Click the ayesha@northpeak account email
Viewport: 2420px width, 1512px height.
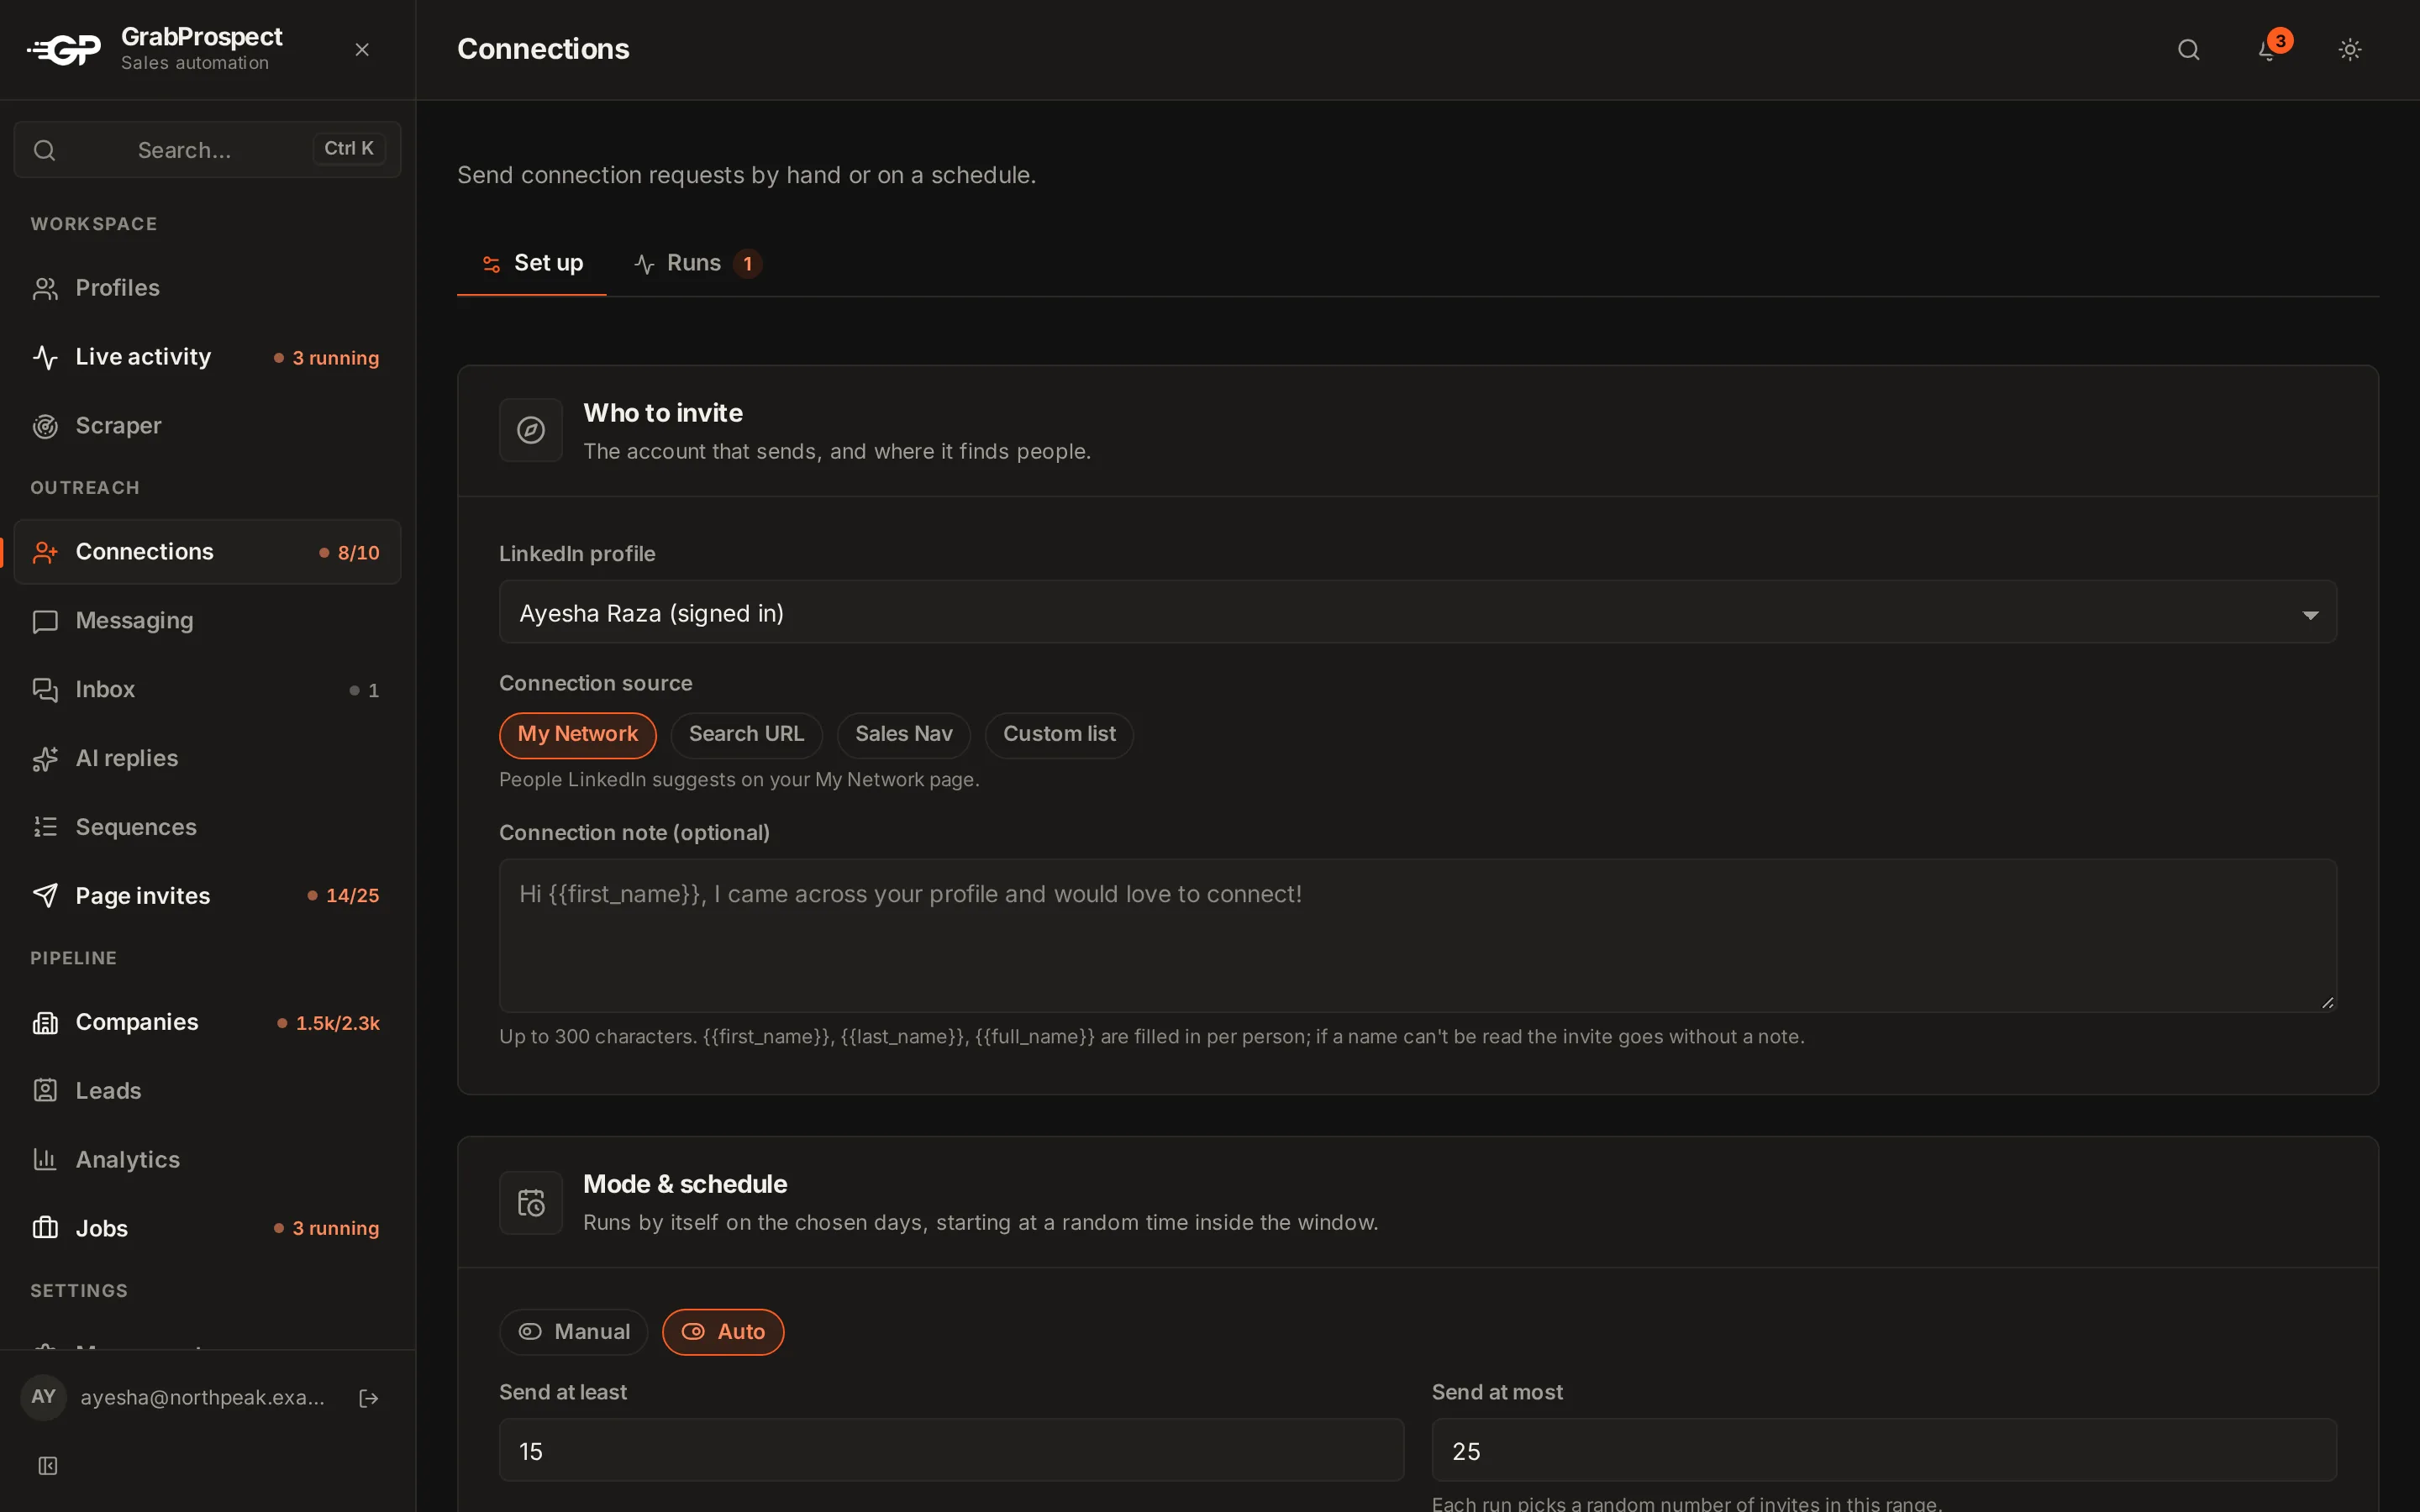tap(203, 1397)
